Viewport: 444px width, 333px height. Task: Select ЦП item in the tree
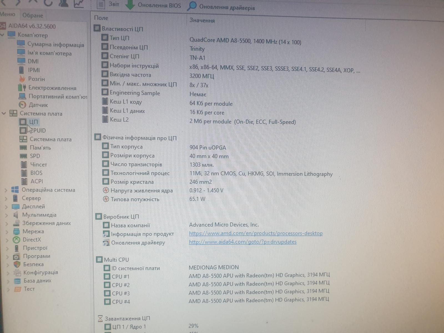33,122
